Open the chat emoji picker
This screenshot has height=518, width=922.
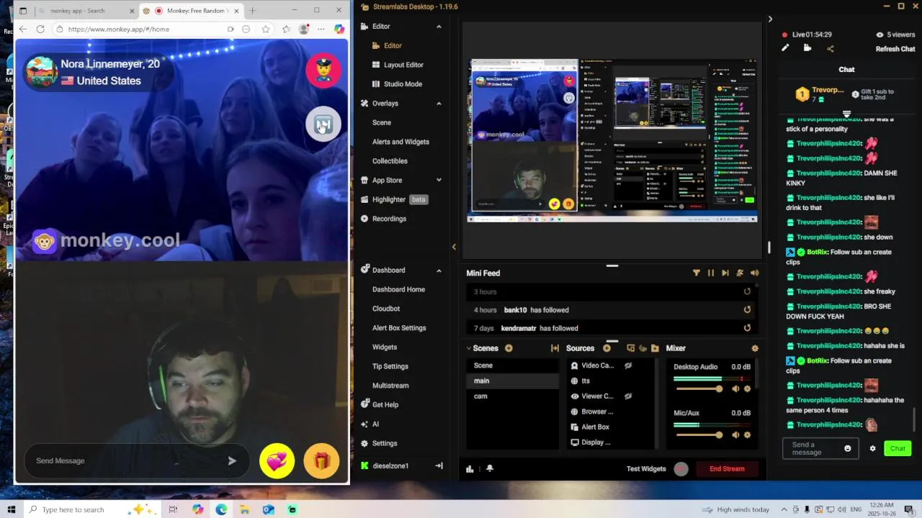[848, 448]
